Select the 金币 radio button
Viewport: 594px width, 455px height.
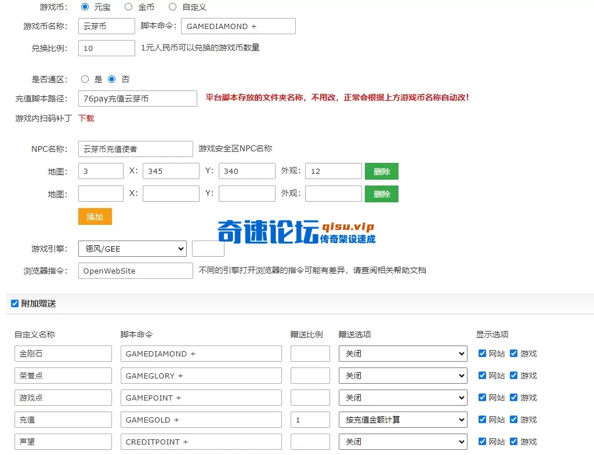point(129,7)
